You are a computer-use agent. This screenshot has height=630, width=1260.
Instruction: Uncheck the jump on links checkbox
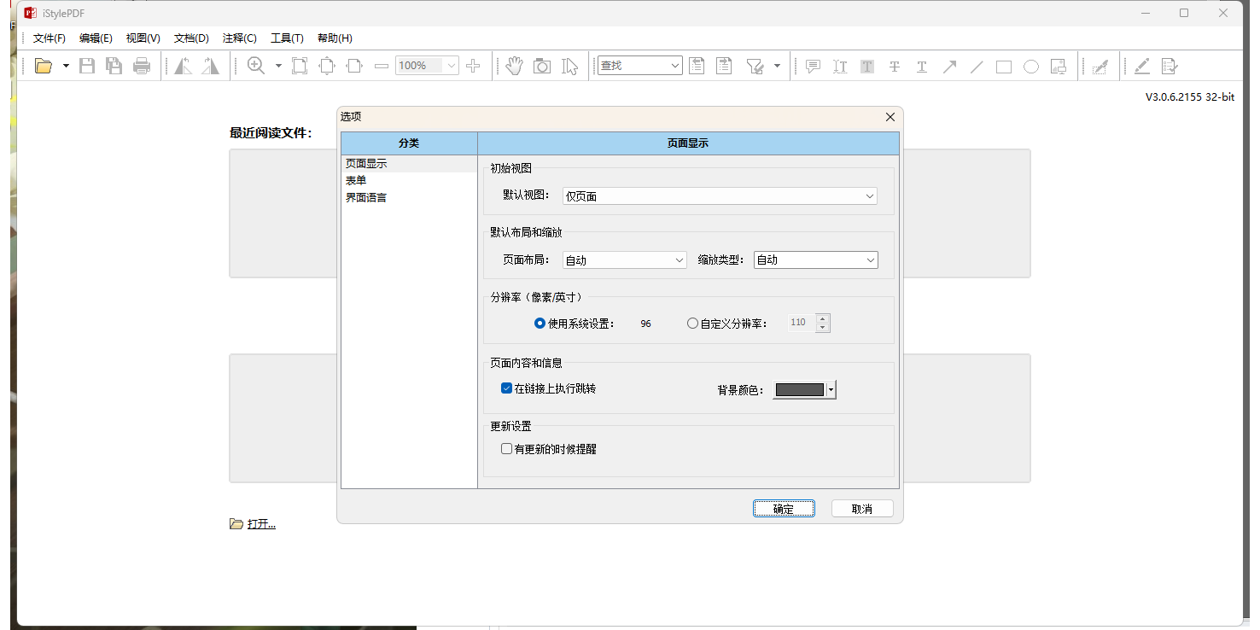click(507, 388)
